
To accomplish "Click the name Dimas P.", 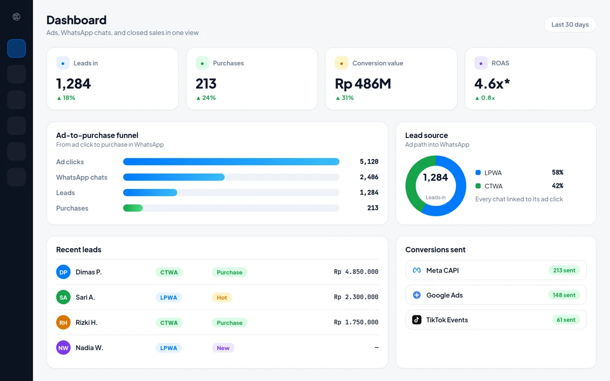I will coord(89,272).
